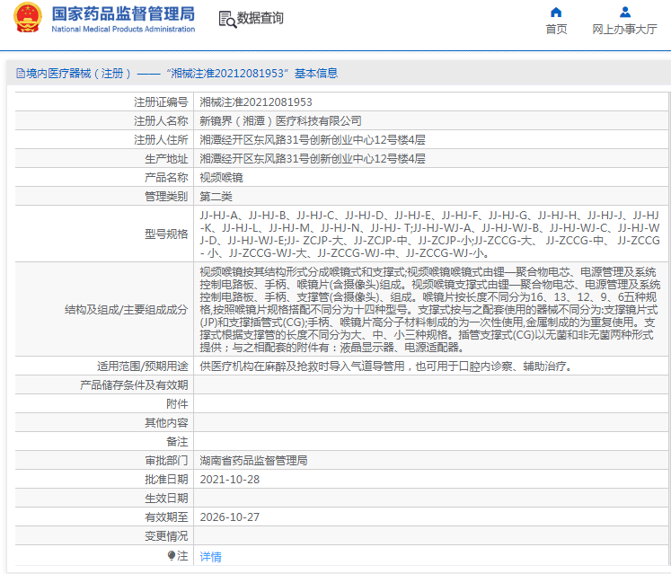Viewport: 671px width, 574px height.
Task: Click the person icon above 网上办事大厅
Action: [x=625, y=12]
